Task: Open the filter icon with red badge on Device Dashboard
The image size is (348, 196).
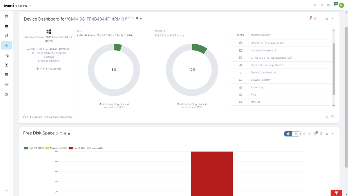Action: tap(309, 18)
